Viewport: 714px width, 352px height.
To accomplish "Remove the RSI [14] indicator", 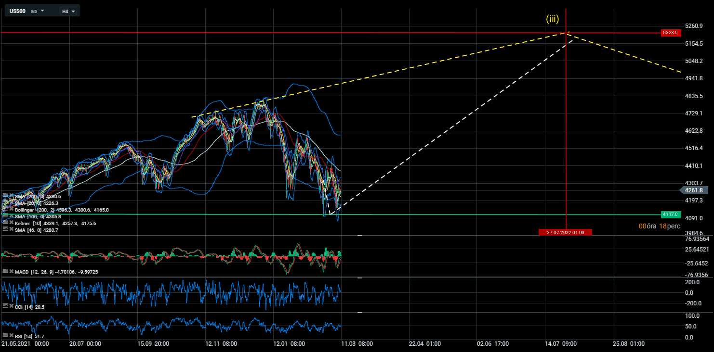I will pyautogui.click(x=12, y=335).
